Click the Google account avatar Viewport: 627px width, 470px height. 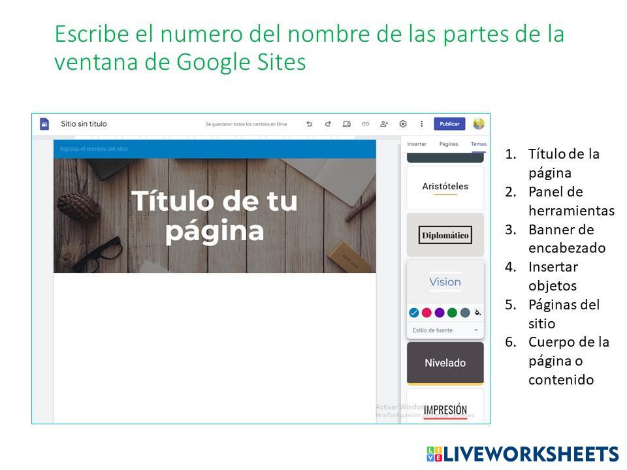[x=479, y=124]
